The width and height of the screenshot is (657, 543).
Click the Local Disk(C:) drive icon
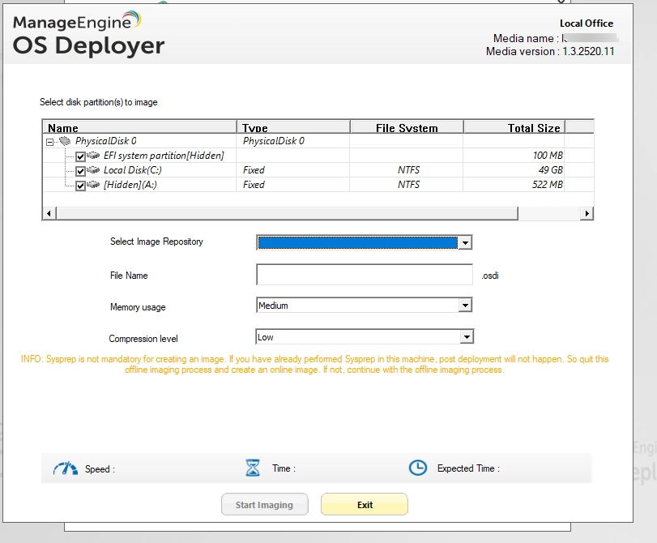click(93, 170)
